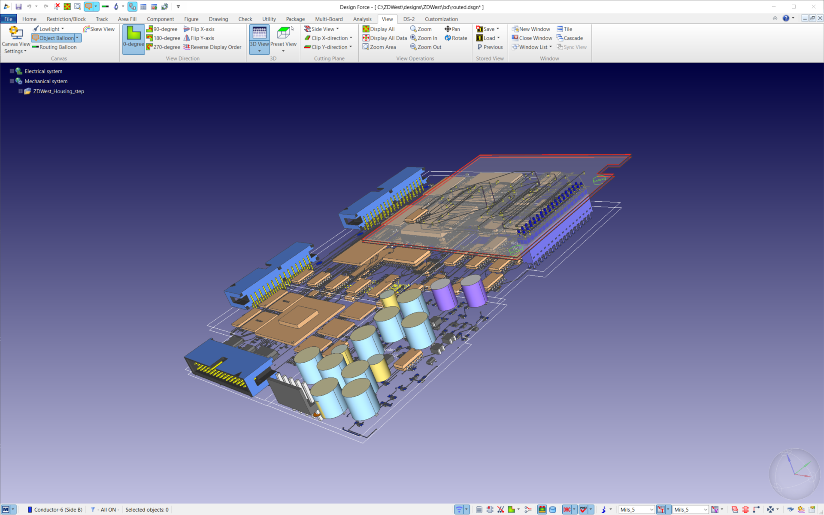Click the DRC status icon

coord(567,509)
